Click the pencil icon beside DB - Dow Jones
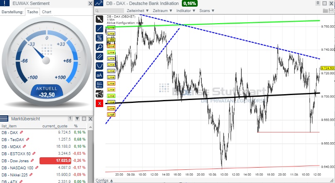The image size is (335, 183). (32, 161)
